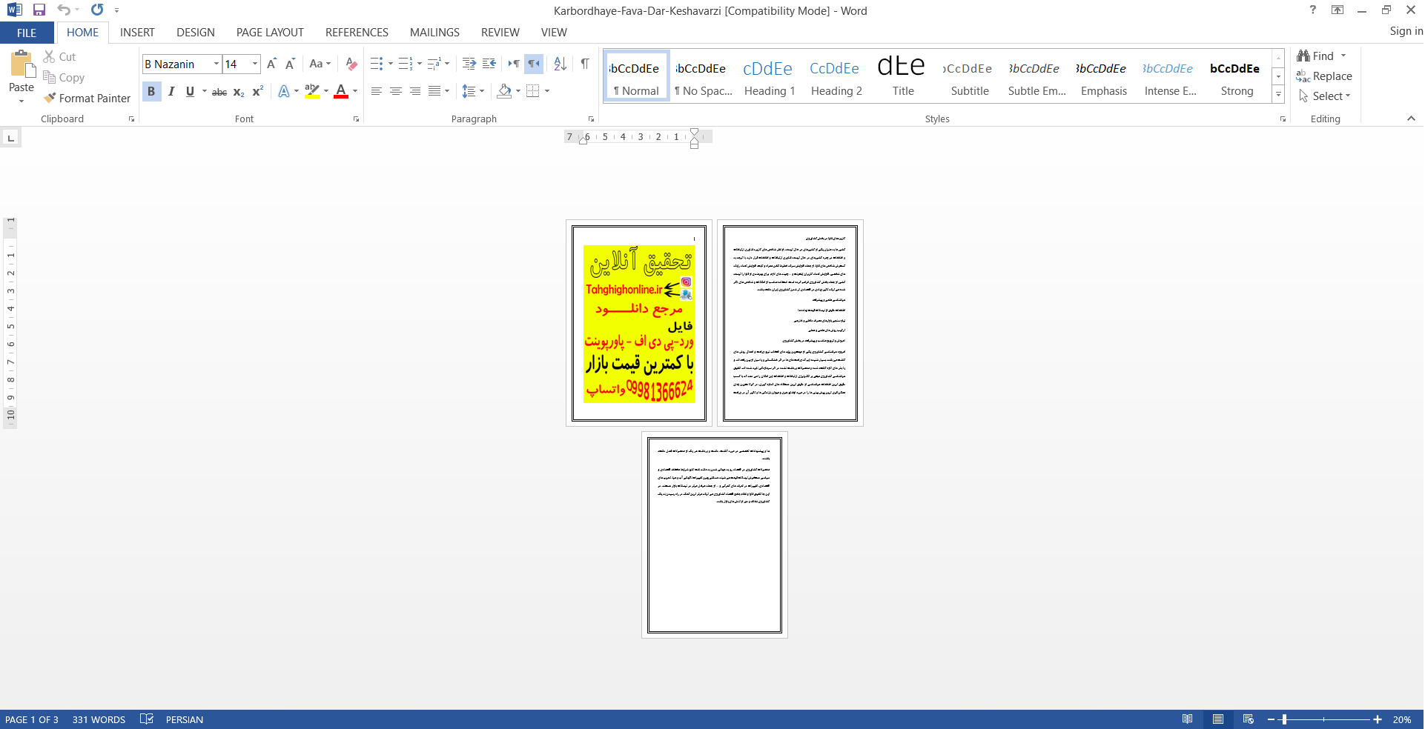Image resolution: width=1425 pixels, height=729 pixels.
Task: Click the zoom out minus button
Action: (1271, 719)
